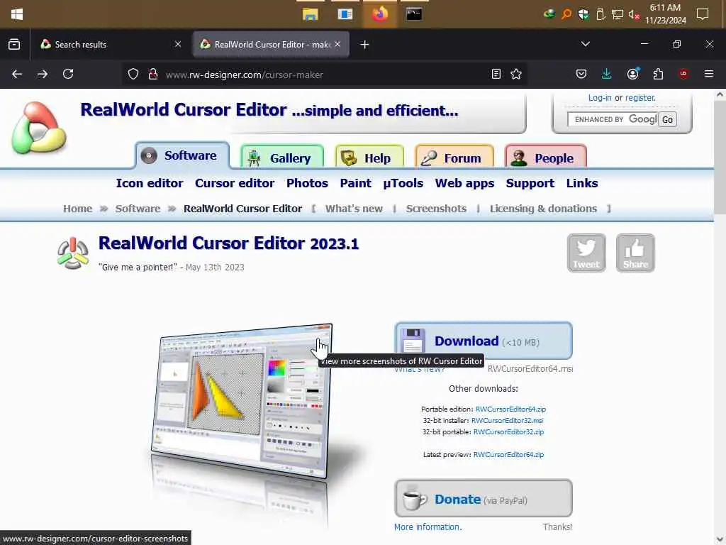Open the terminal app in the taskbar
726x545 pixels.
pyautogui.click(x=414, y=14)
